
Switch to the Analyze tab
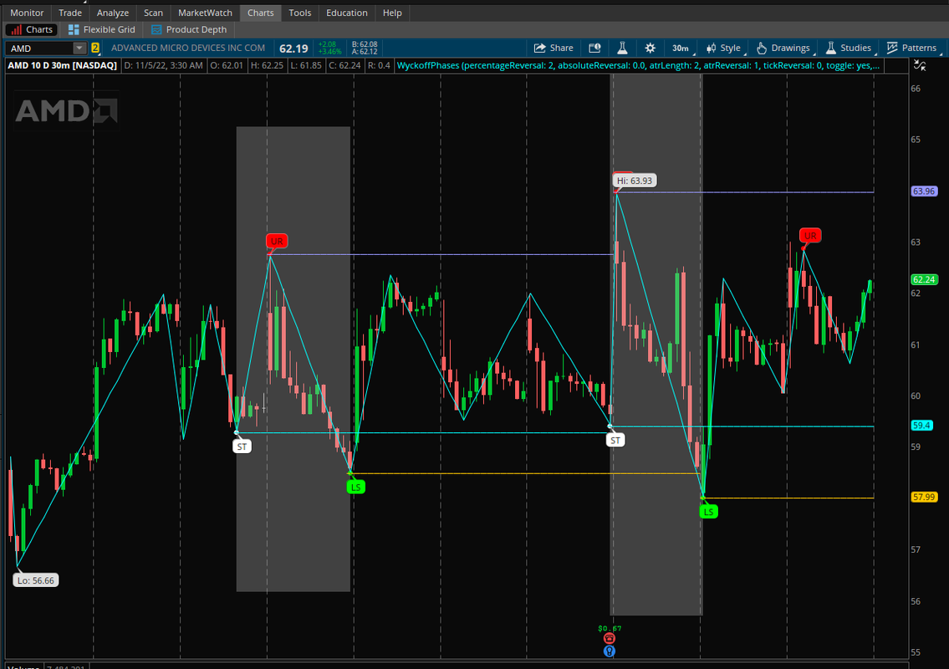pos(113,13)
